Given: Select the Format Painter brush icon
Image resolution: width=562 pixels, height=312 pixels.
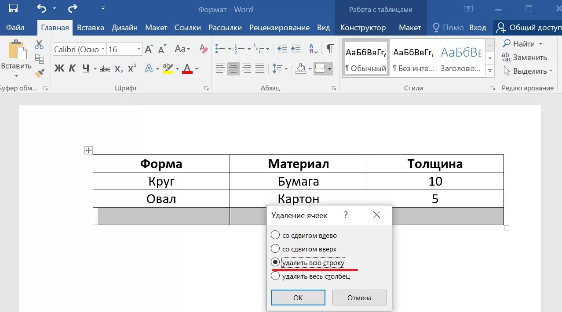Looking at the screenshot, I should pos(40,72).
